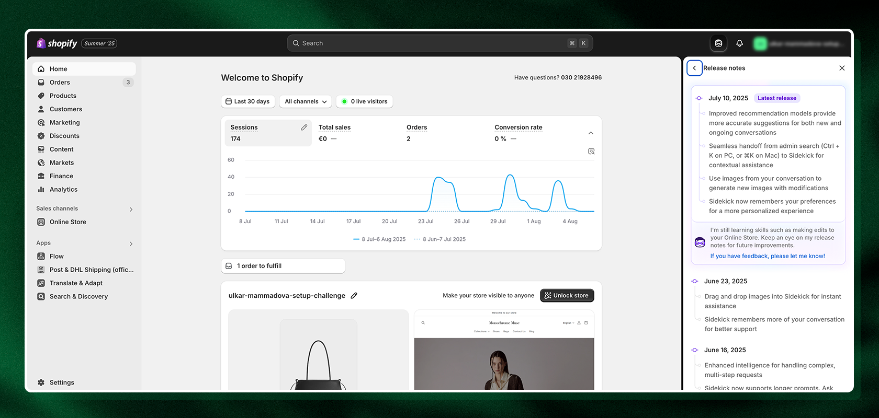The image size is (879, 418).
Task: Click the Welcome to Shopify heading
Action: pyautogui.click(x=262, y=78)
